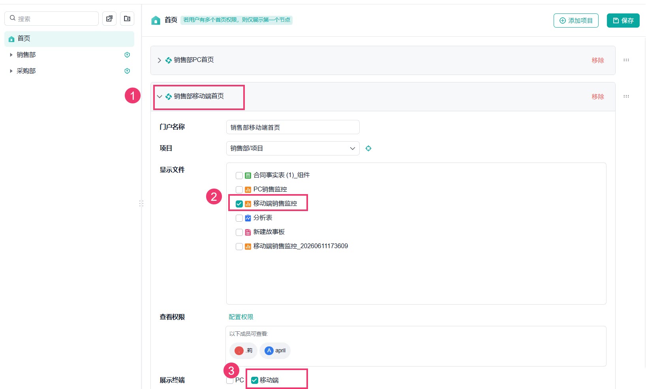Check the 新建故事板 checkbox

(x=239, y=232)
